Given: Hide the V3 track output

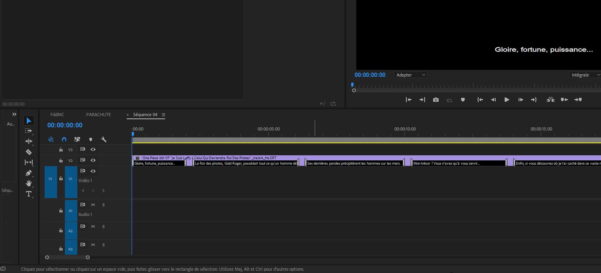Looking at the screenshot, I should click(93, 150).
